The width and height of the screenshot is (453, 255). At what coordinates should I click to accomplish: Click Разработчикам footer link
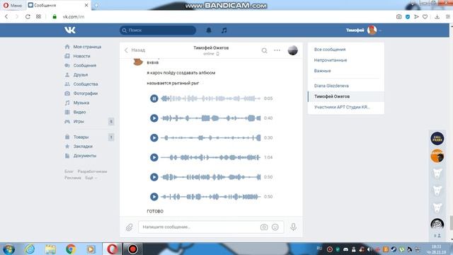92,171
